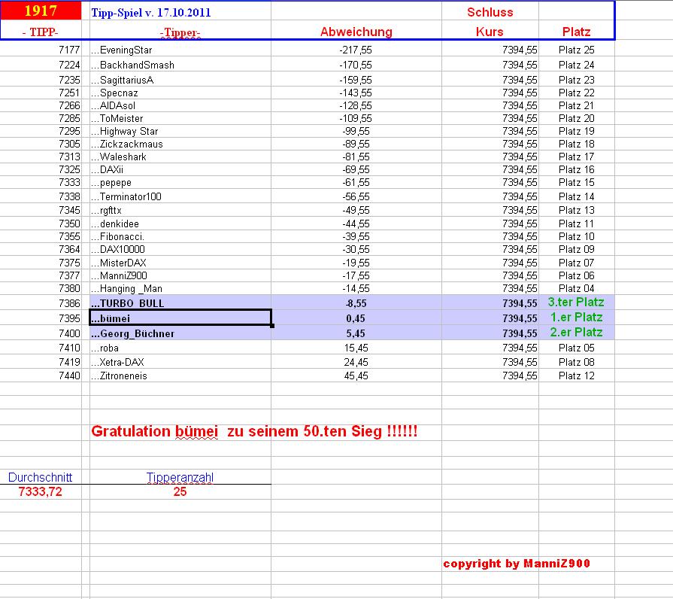Select the average value 7333,72
Viewport: 673px width, 599px height.
point(41,491)
